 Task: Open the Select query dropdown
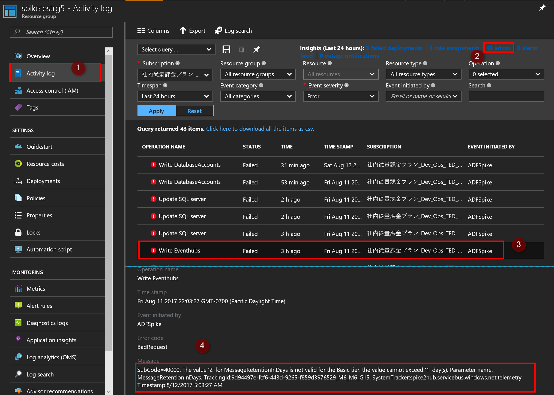tap(176, 50)
